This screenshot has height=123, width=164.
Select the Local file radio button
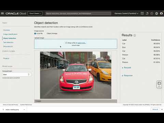(35, 33)
